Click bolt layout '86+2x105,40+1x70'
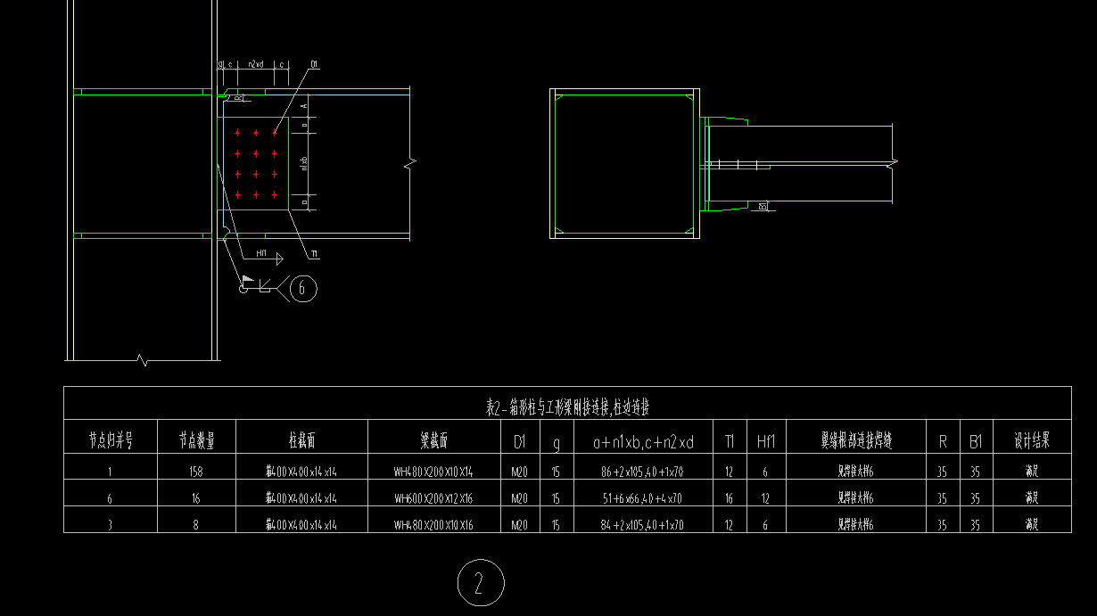Screen dimensions: 1097x616 pyautogui.click(x=642, y=473)
